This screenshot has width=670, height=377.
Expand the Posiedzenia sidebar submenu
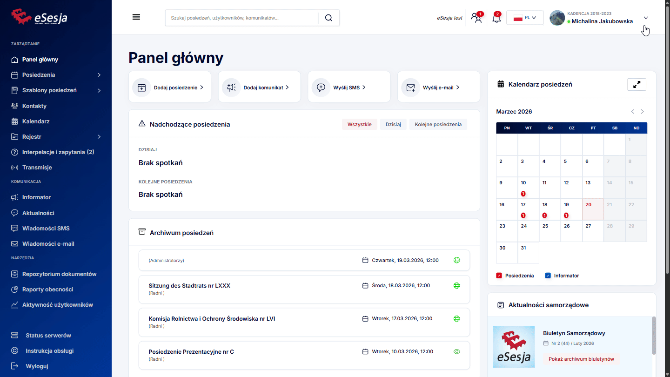pyautogui.click(x=99, y=75)
